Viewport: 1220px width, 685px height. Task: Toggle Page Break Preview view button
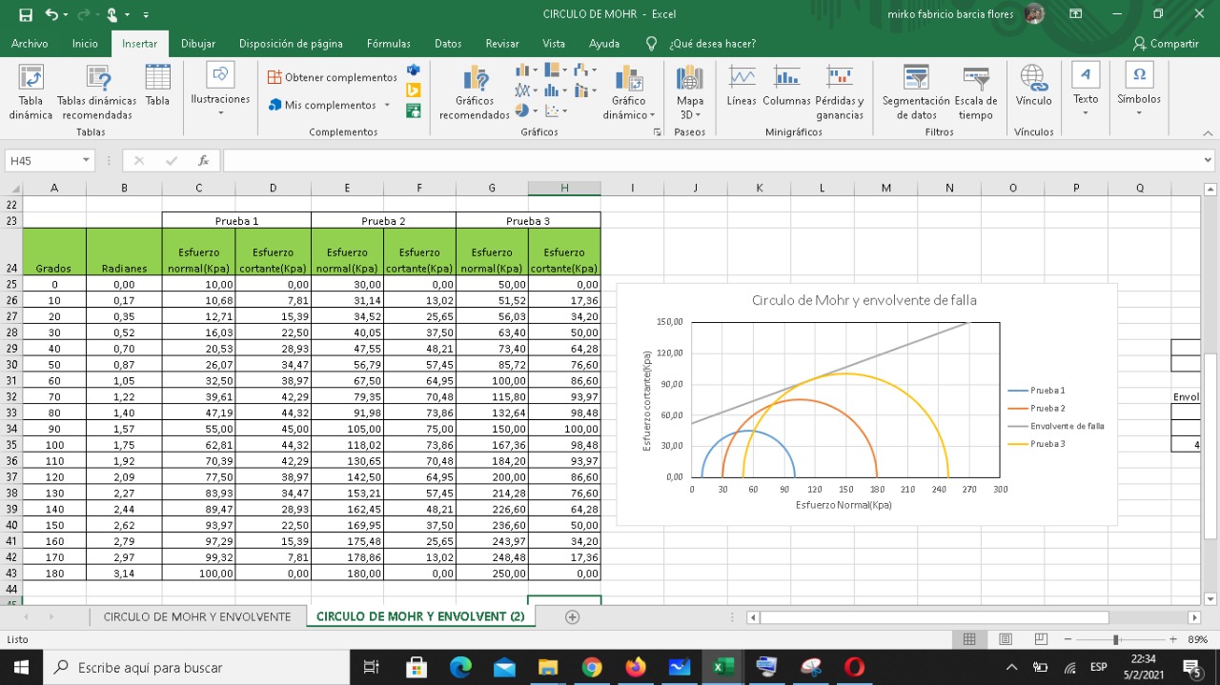pos(1041,639)
